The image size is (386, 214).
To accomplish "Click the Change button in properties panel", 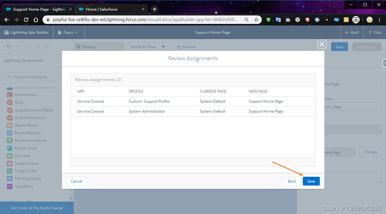I will click(371, 152).
